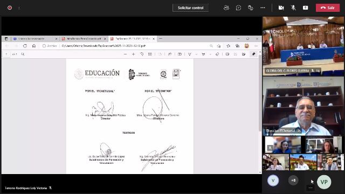Click the browser home icon

34,46
